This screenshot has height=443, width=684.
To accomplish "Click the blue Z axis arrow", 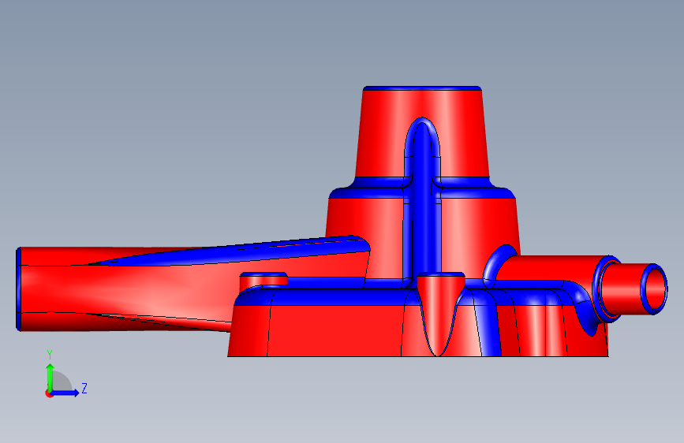I will [x=65, y=393].
